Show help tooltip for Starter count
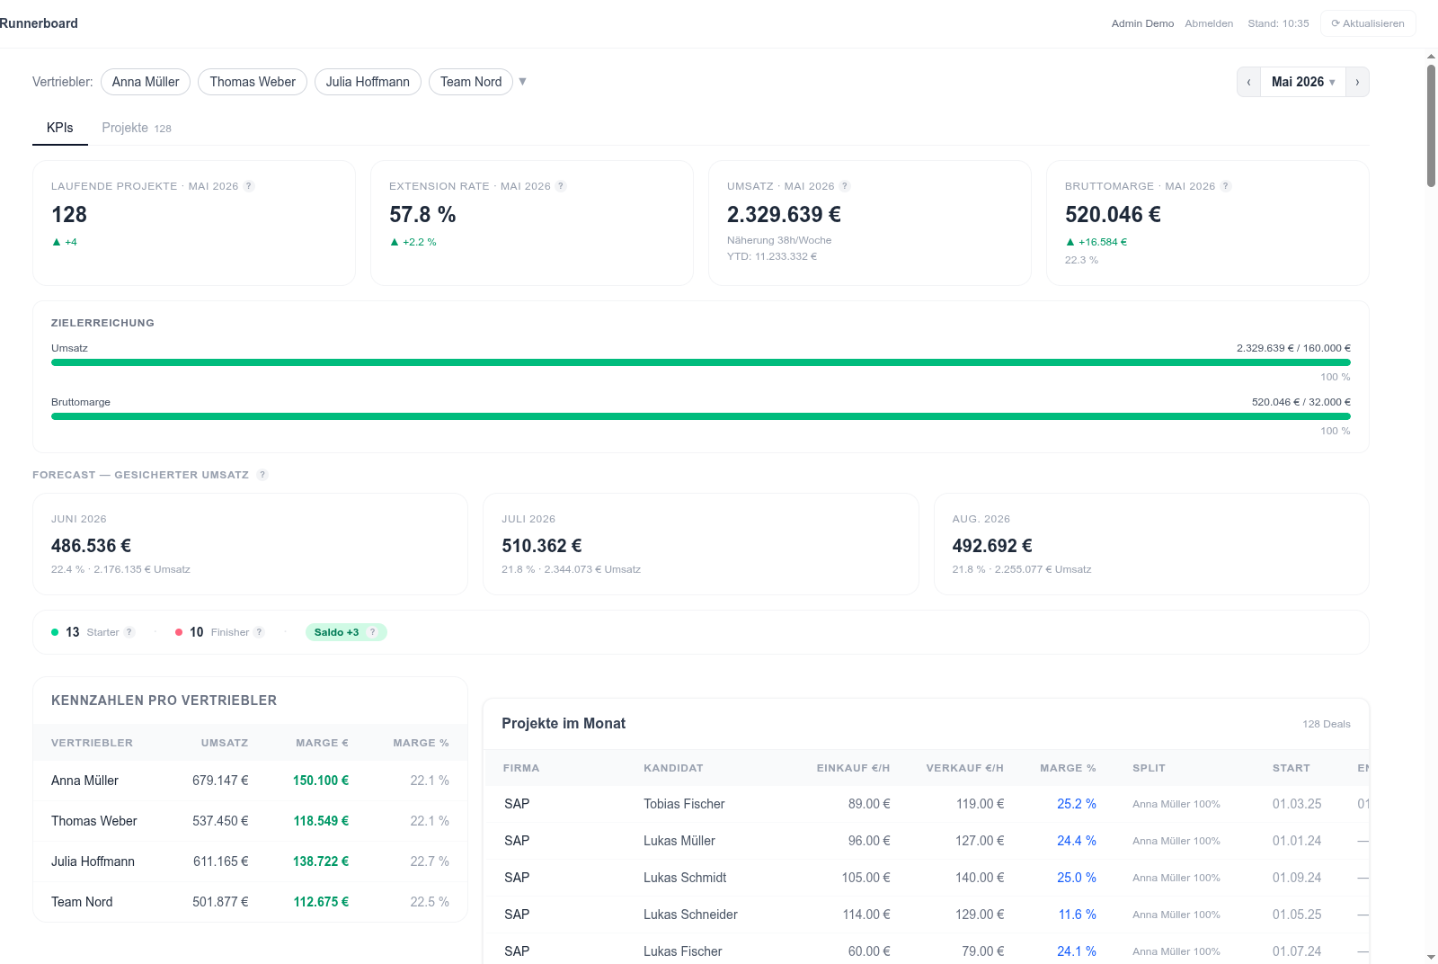Image resolution: width=1438 pixels, height=964 pixels. click(129, 632)
